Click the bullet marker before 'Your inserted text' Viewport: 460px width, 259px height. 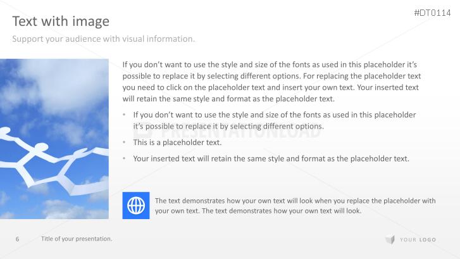pyautogui.click(x=125, y=158)
